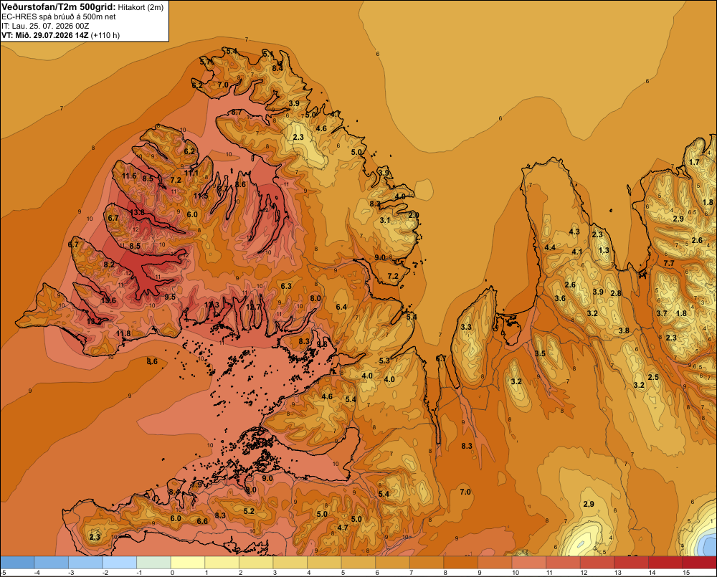Select the 1.3 temperature label
The height and width of the screenshot is (577, 717).
(x=604, y=251)
